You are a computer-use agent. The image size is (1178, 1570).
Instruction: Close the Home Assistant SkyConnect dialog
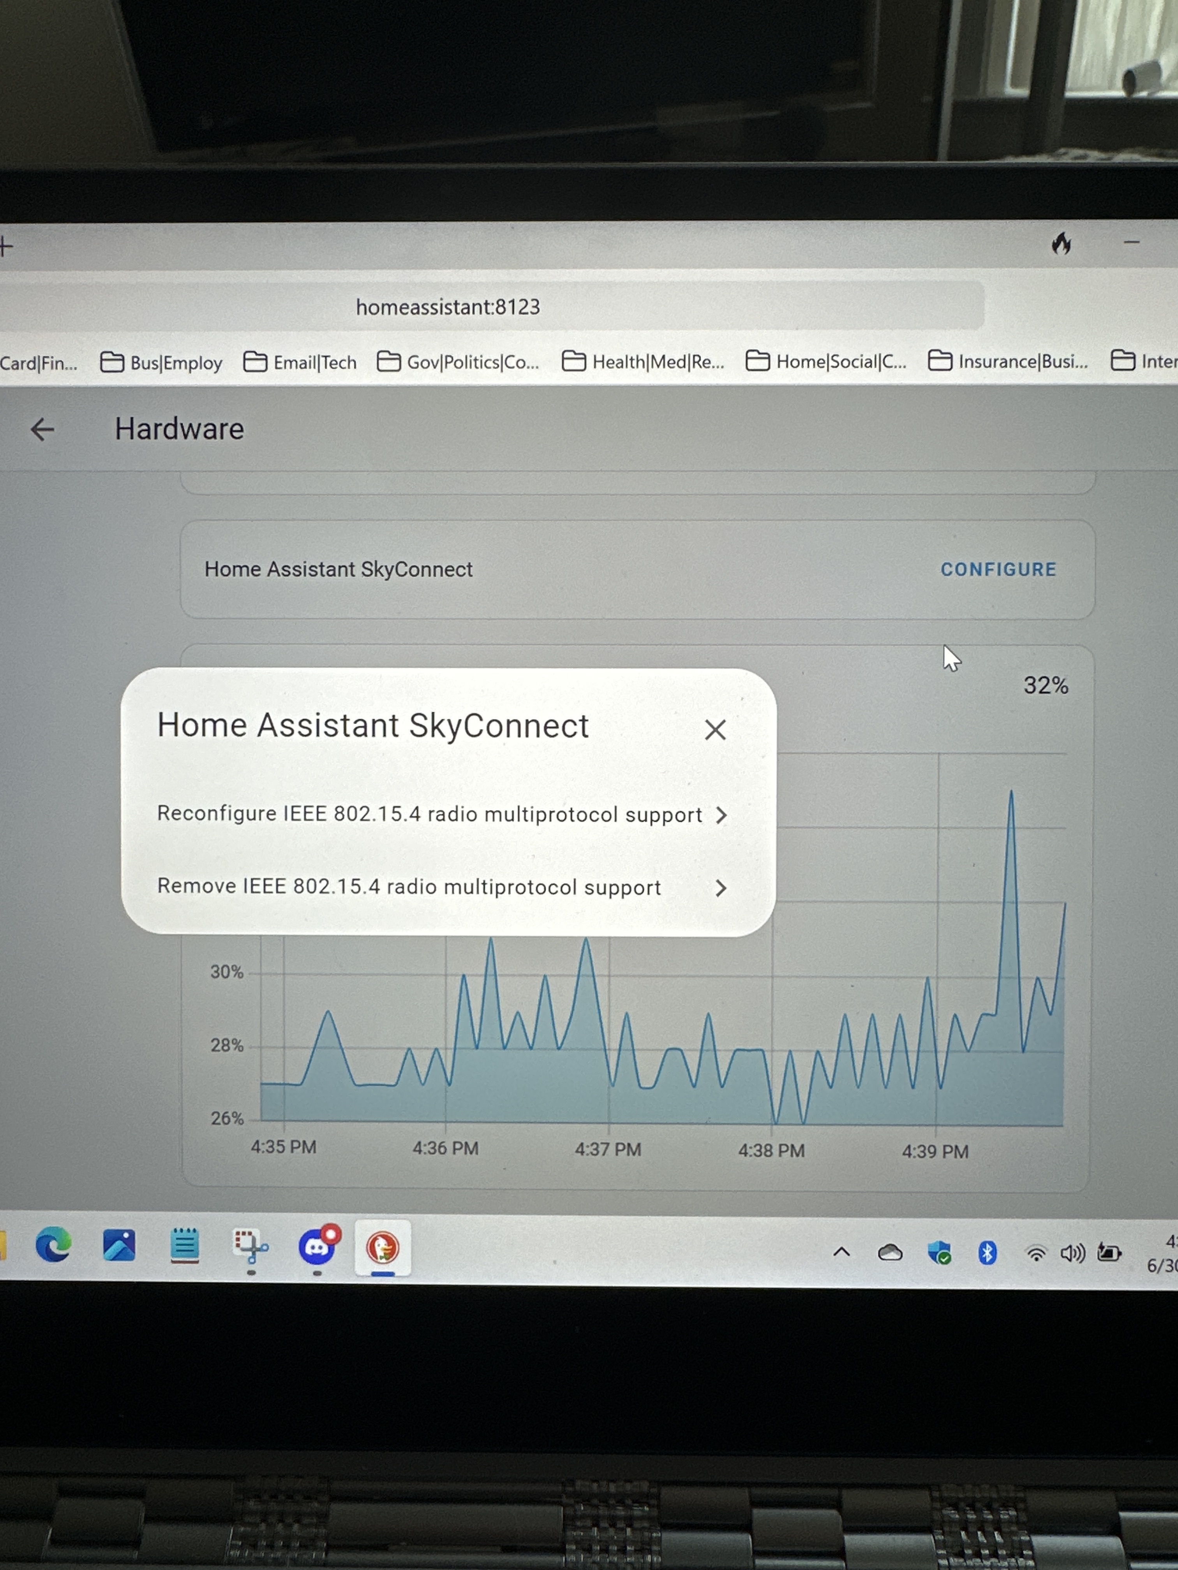714,730
